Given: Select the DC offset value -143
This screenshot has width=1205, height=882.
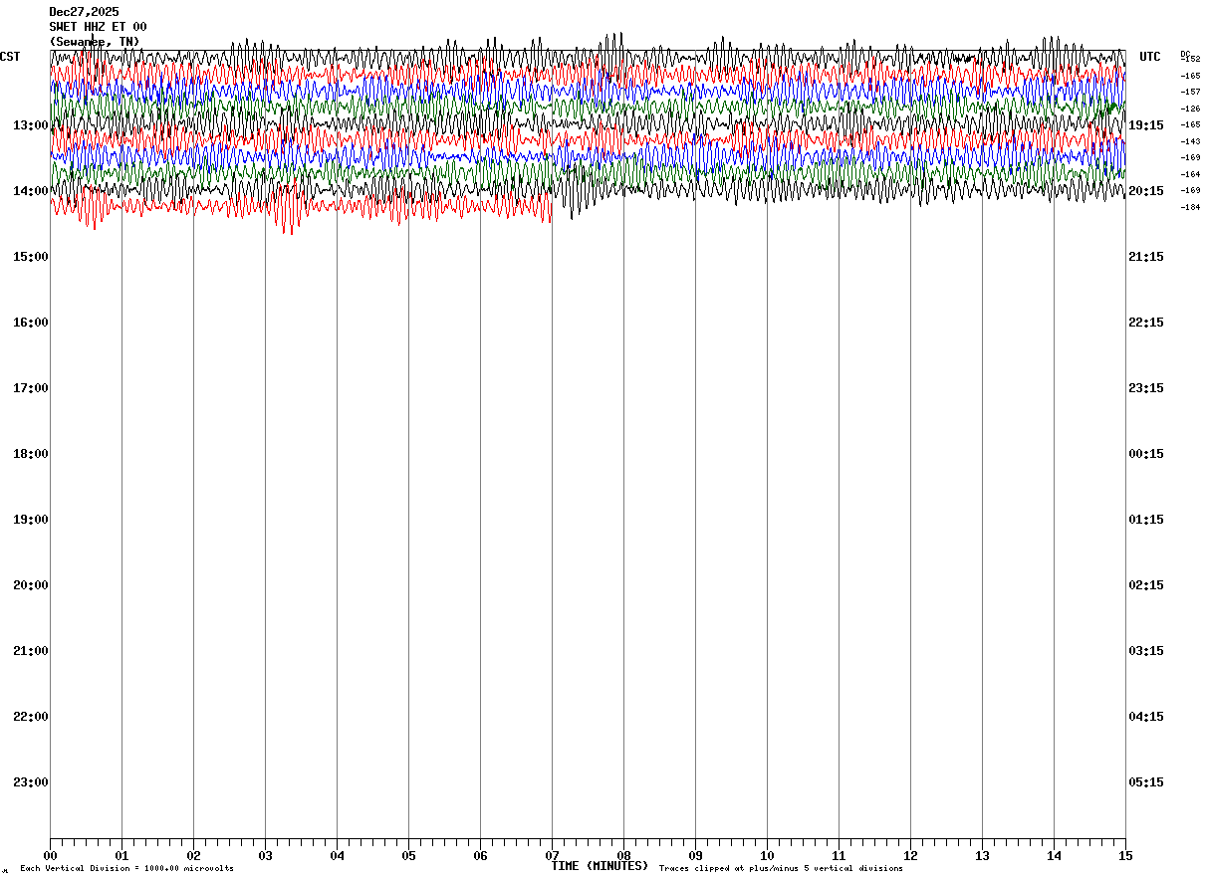Looking at the screenshot, I should 1190,141.
